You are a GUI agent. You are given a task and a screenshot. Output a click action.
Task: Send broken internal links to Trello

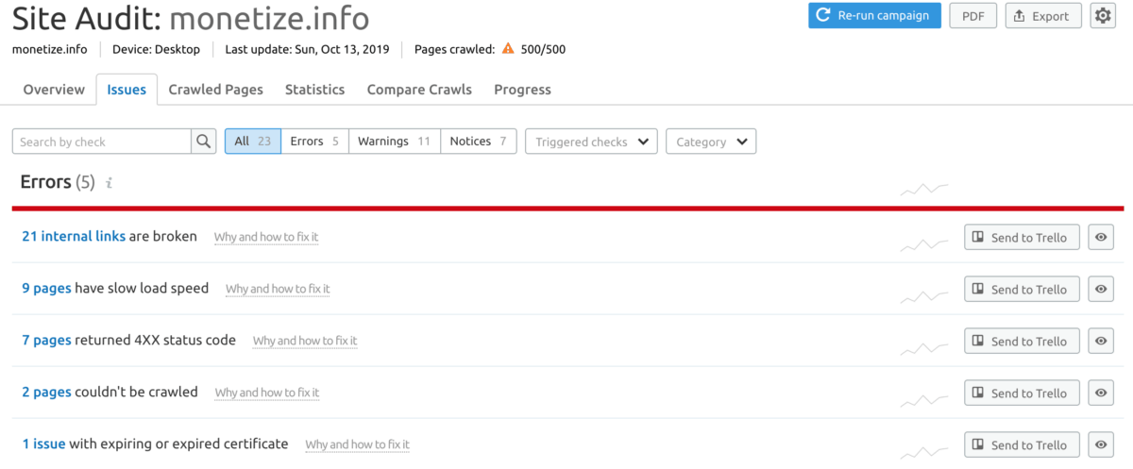pyautogui.click(x=1021, y=238)
